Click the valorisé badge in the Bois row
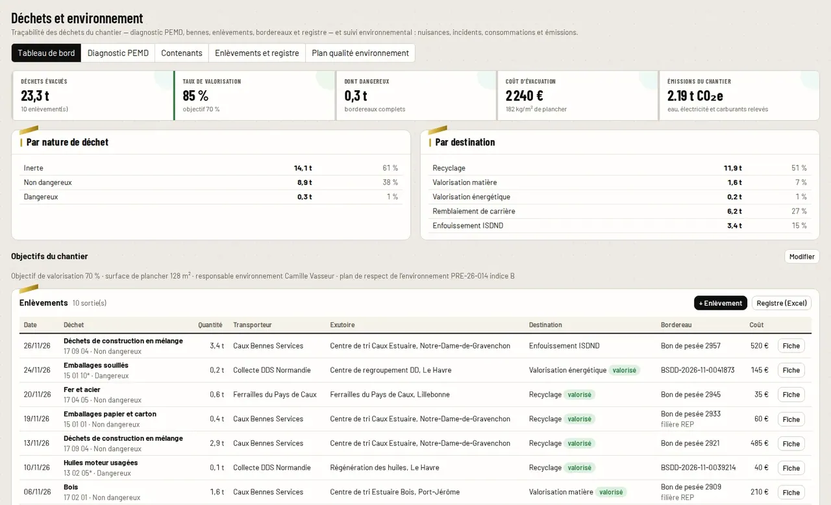This screenshot has height=505, width=831. click(612, 492)
